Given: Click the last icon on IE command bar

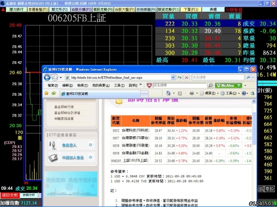Looking at the screenshot, I should (x=253, y=93).
